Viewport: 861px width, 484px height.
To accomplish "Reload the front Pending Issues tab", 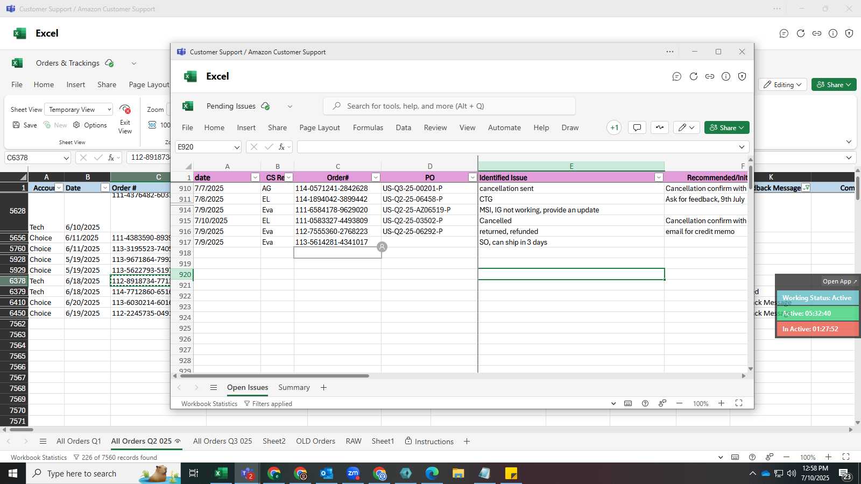I will pyautogui.click(x=694, y=76).
